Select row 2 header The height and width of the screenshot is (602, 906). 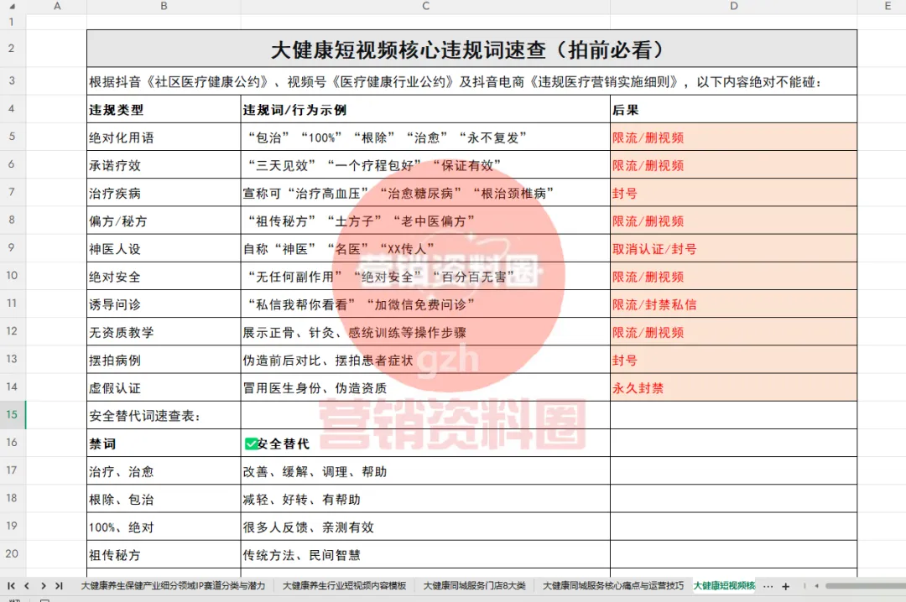click(12, 49)
